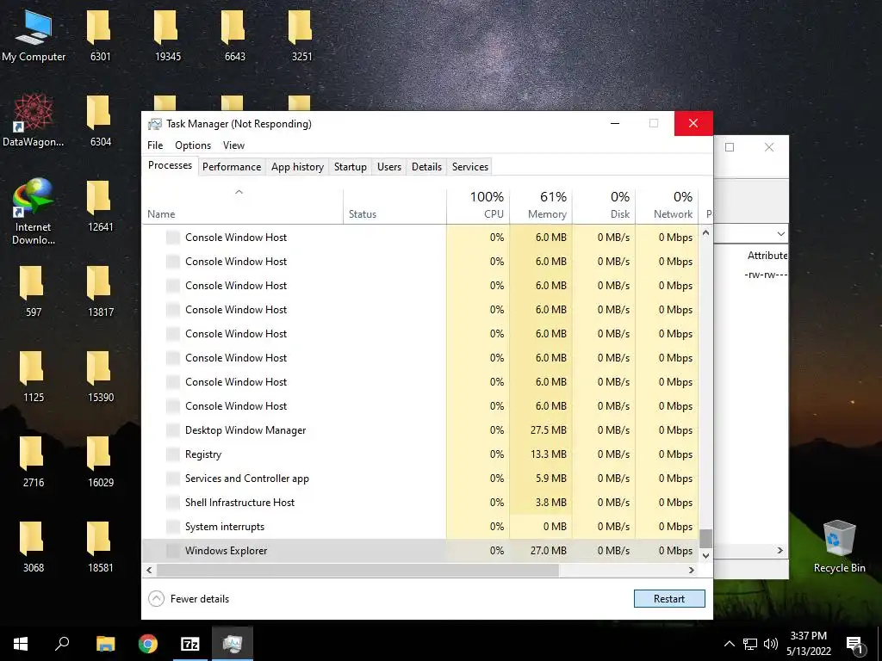This screenshot has height=661, width=882.
Task: Click the Restart button
Action: tap(669, 599)
